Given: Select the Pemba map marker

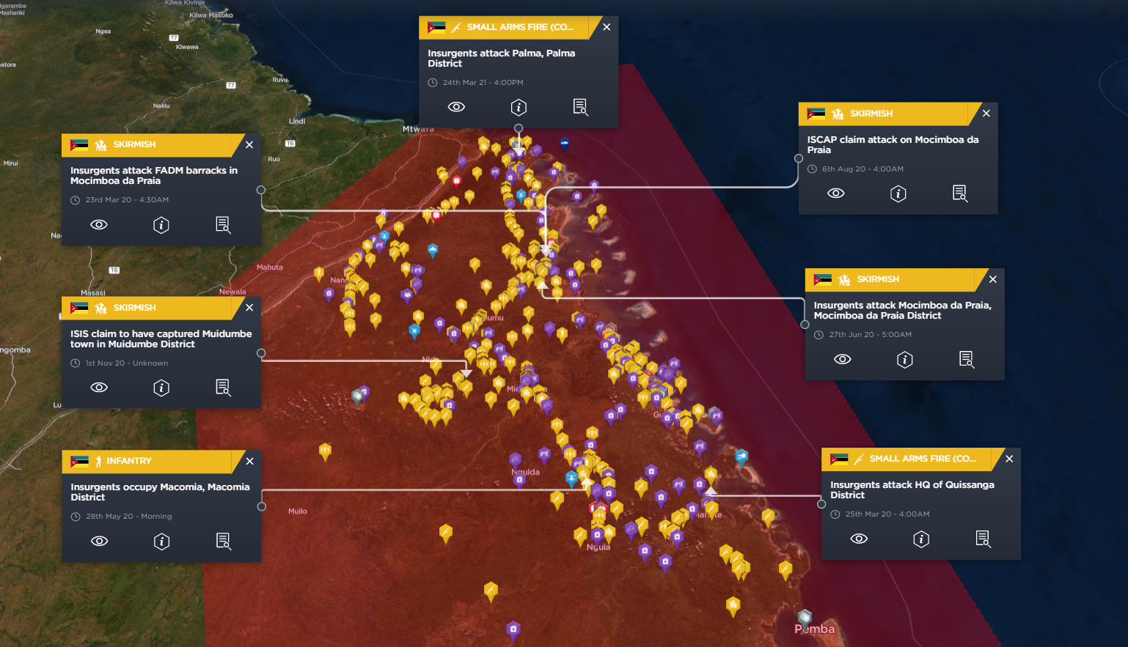Looking at the screenshot, I should point(805,617).
